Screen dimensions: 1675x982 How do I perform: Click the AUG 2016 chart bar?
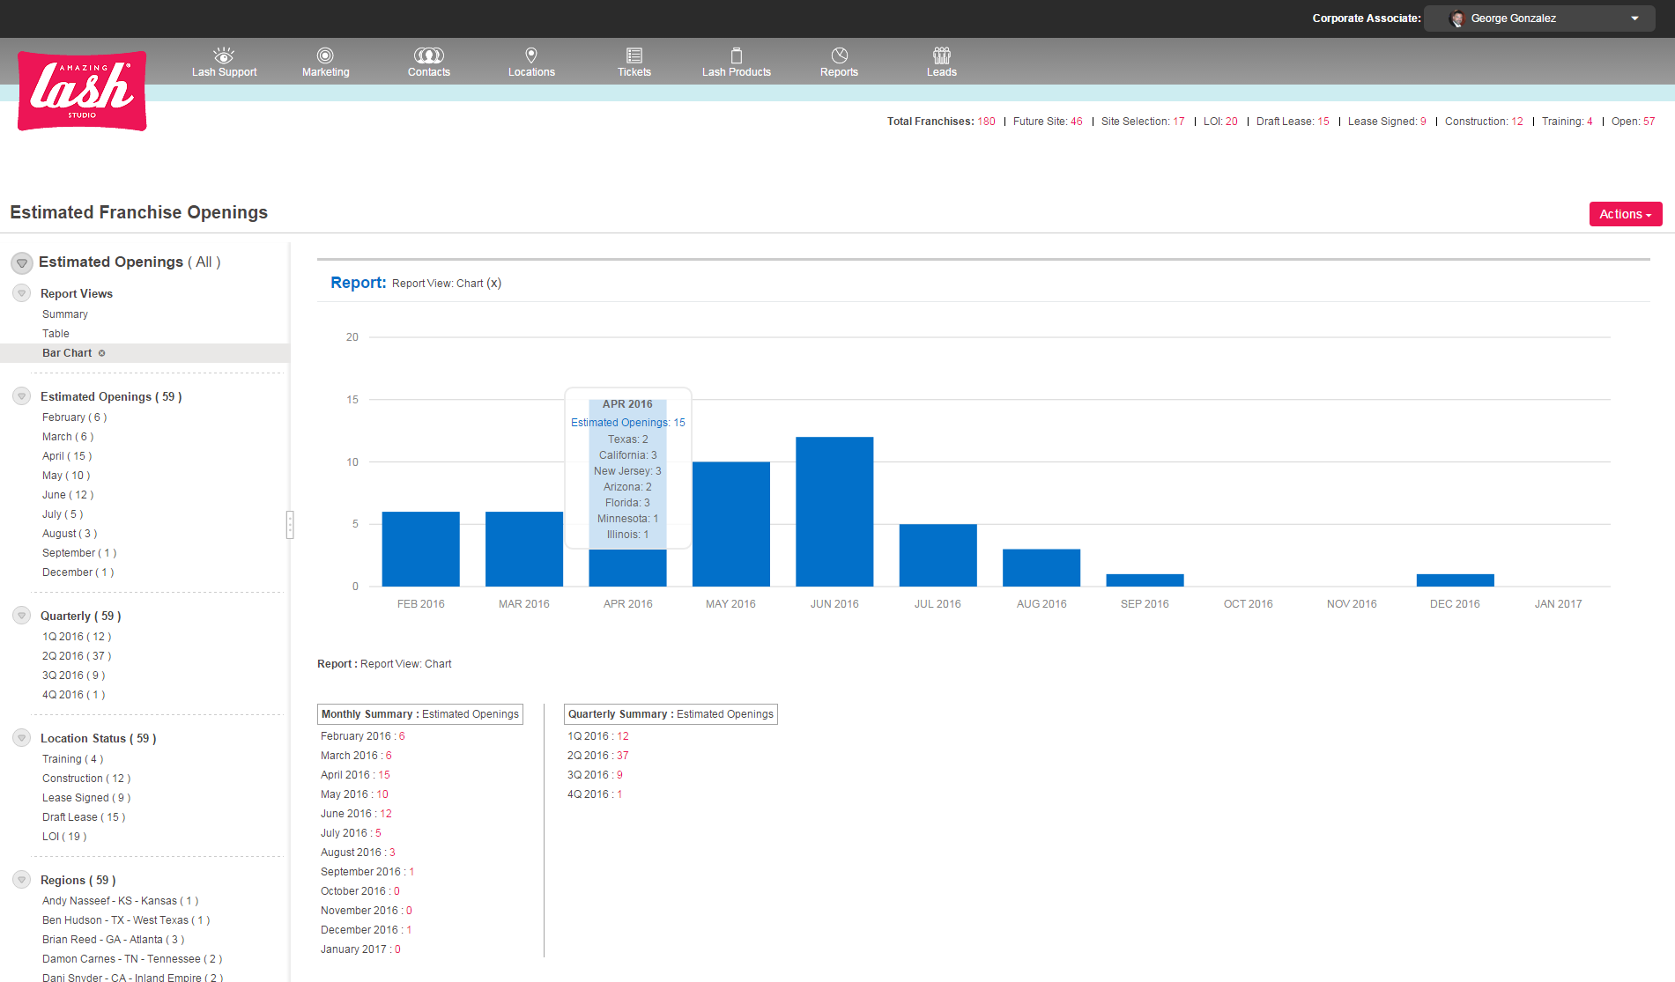click(1041, 568)
